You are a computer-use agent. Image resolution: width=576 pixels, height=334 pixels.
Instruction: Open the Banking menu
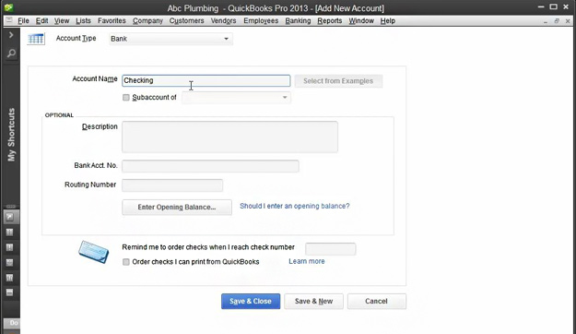(298, 20)
